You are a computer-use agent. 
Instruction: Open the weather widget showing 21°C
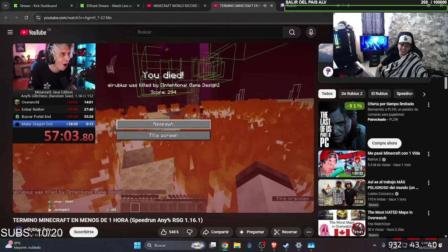point(24,245)
